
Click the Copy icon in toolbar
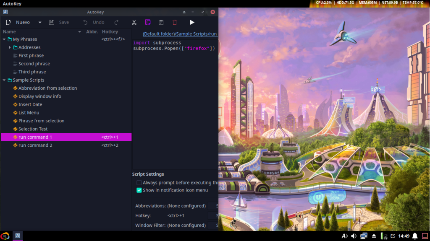(147, 22)
